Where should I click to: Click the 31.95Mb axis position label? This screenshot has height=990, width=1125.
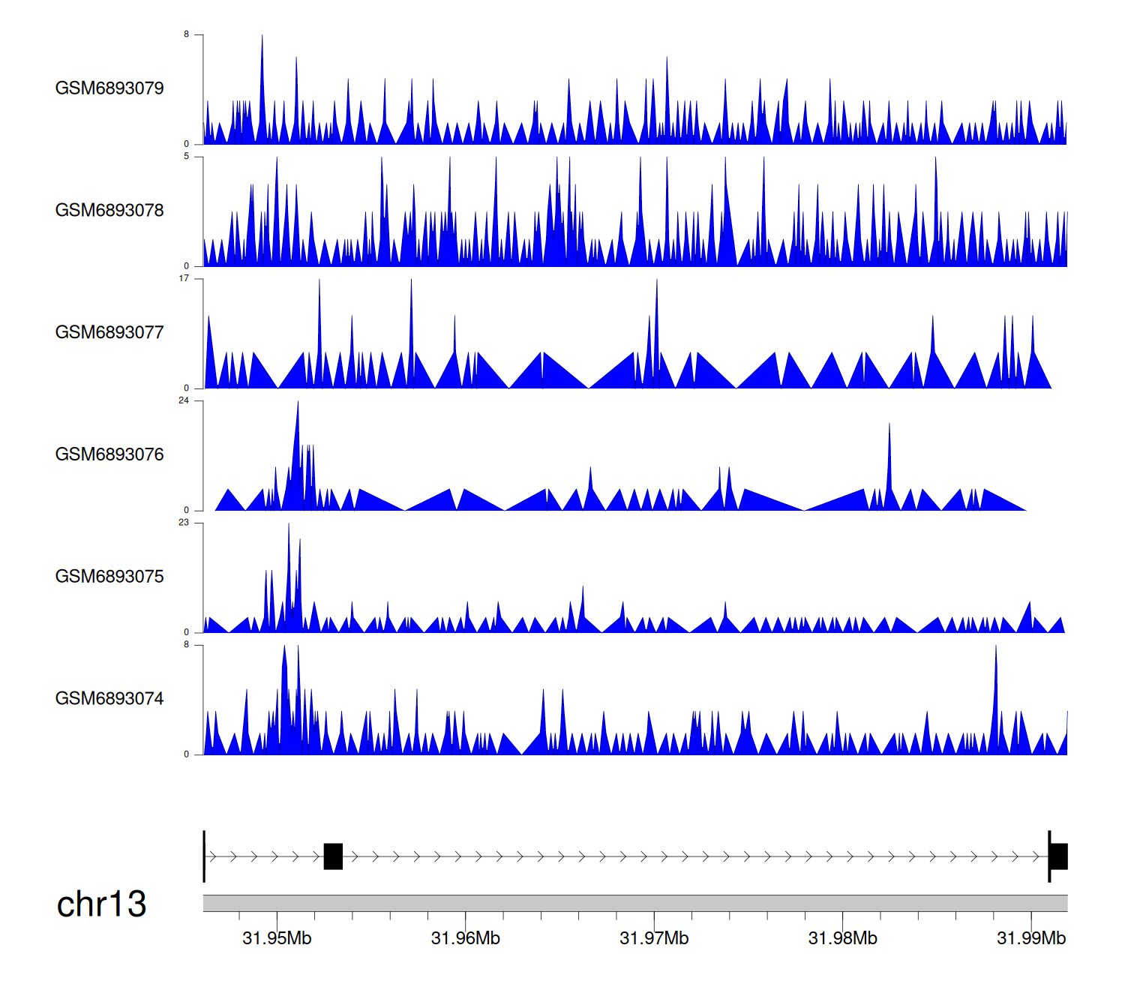tap(277, 938)
